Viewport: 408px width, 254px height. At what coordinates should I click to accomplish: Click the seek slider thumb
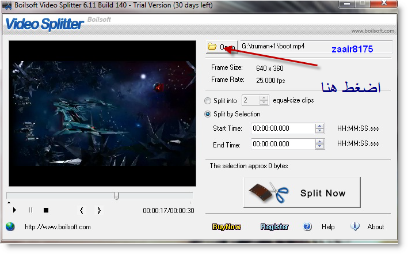[116, 196]
